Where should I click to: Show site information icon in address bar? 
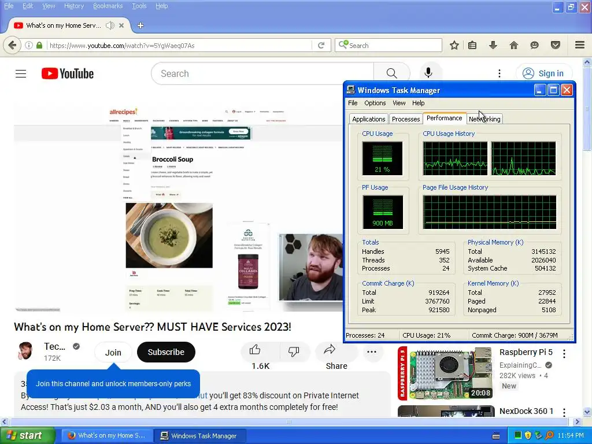coord(29,45)
